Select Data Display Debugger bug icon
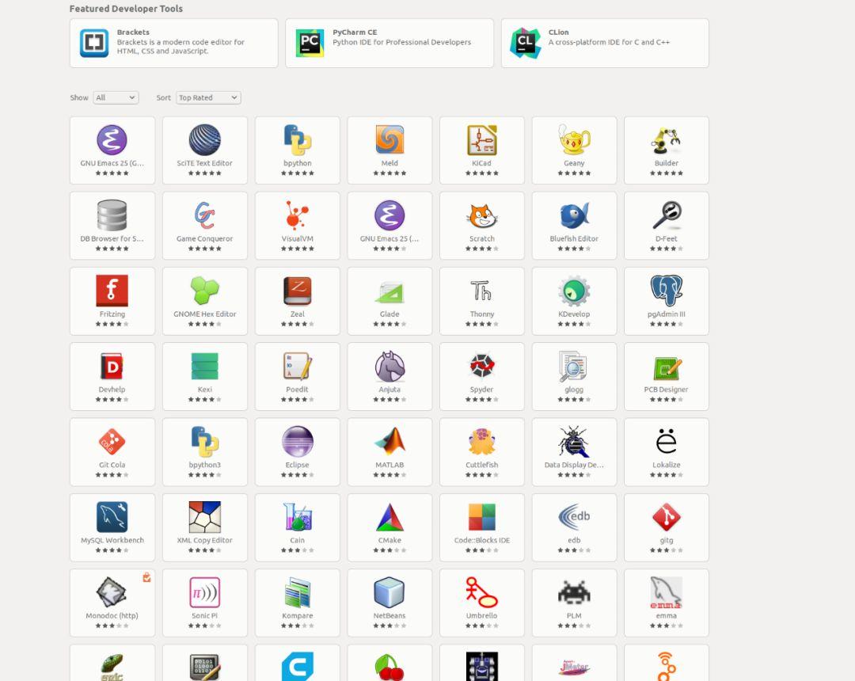 point(574,441)
